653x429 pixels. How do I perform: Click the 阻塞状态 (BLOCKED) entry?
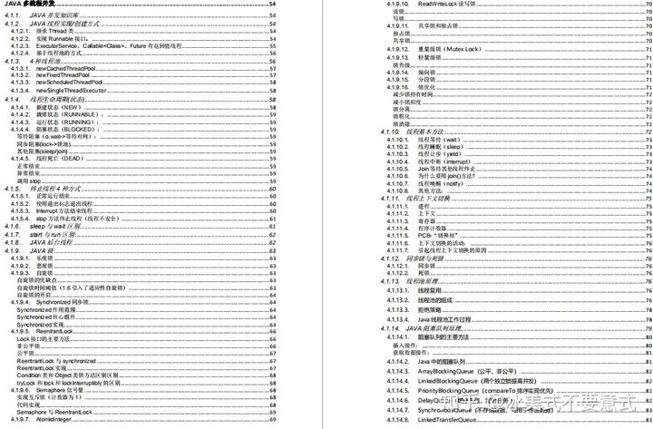coord(143,129)
